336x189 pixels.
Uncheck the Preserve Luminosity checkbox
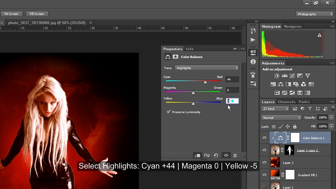(169, 112)
